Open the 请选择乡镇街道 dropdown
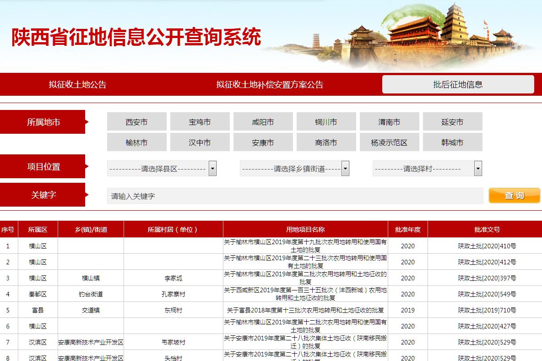542x361 pixels. (x=294, y=169)
